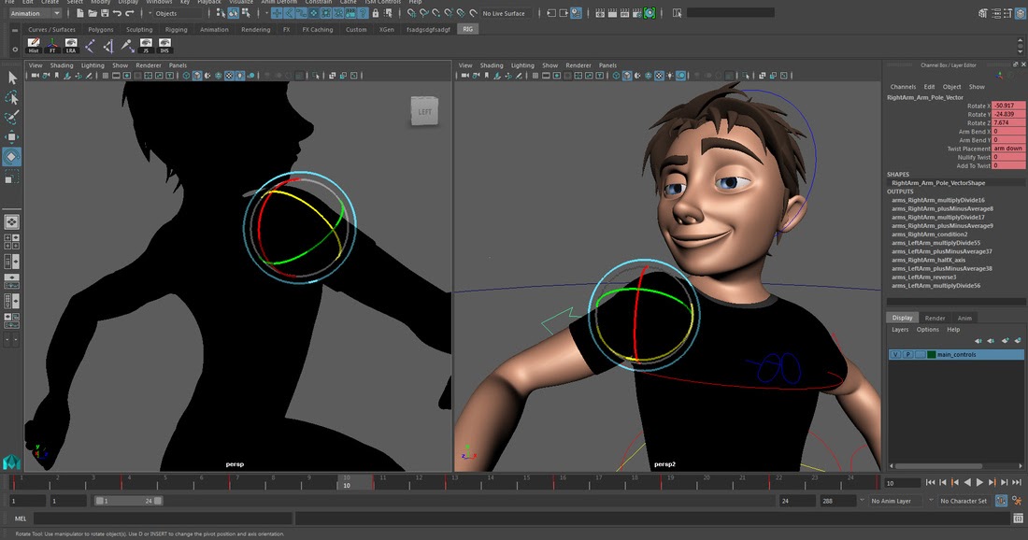Viewport: 1028px width, 540px height.
Task: Click the range slider bar
Action: (128, 501)
